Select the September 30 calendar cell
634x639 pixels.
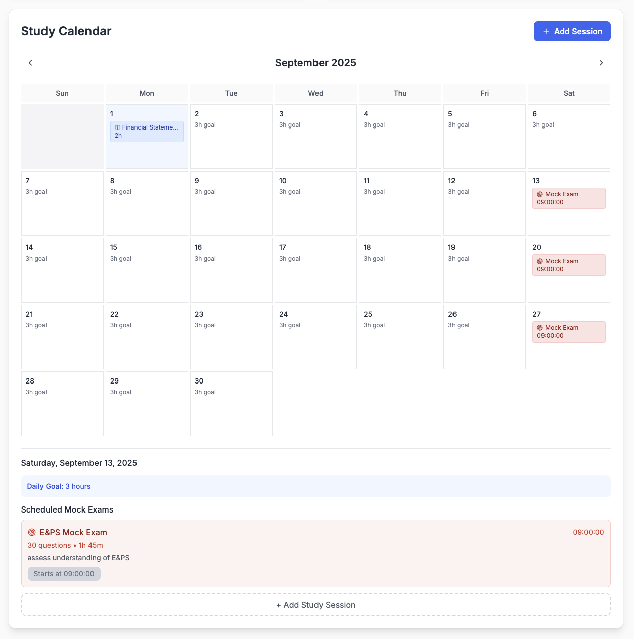(231, 403)
